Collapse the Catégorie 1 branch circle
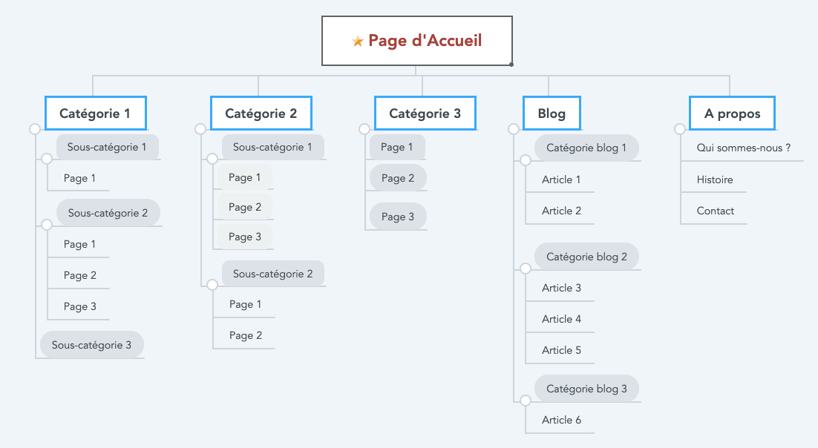Viewport: 818px width, 448px height. tap(34, 129)
